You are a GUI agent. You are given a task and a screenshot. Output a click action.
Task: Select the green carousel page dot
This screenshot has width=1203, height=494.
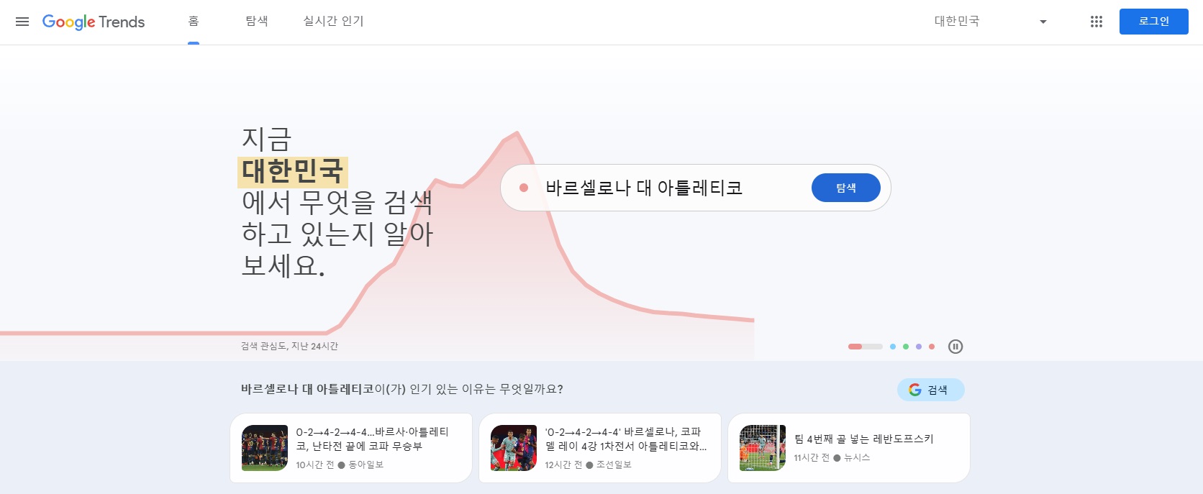(x=905, y=347)
